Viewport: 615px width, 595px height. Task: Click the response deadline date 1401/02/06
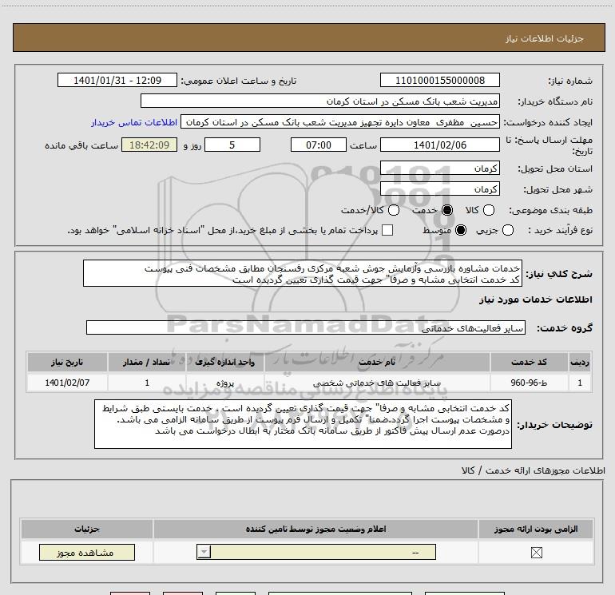(439, 145)
